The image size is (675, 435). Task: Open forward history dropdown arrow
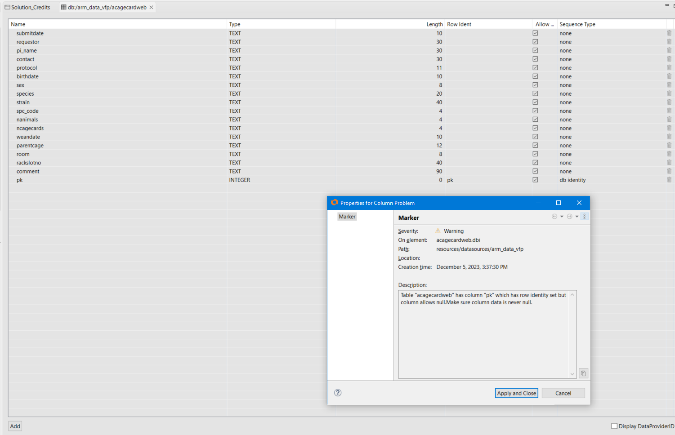click(577, 217)
